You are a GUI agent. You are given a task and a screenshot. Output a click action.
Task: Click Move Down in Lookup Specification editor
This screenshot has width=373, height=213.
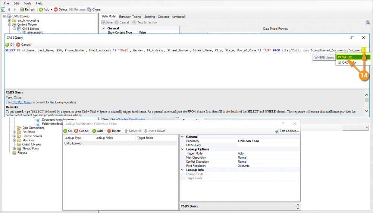pos(154,131)
